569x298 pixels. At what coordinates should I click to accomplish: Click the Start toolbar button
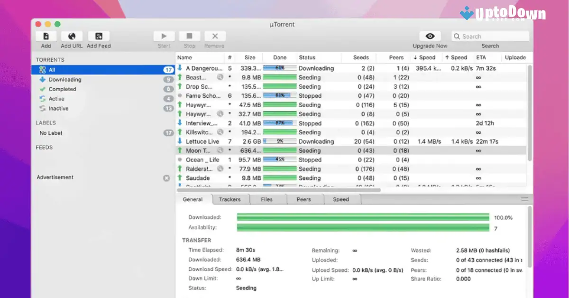click(164, 36)
